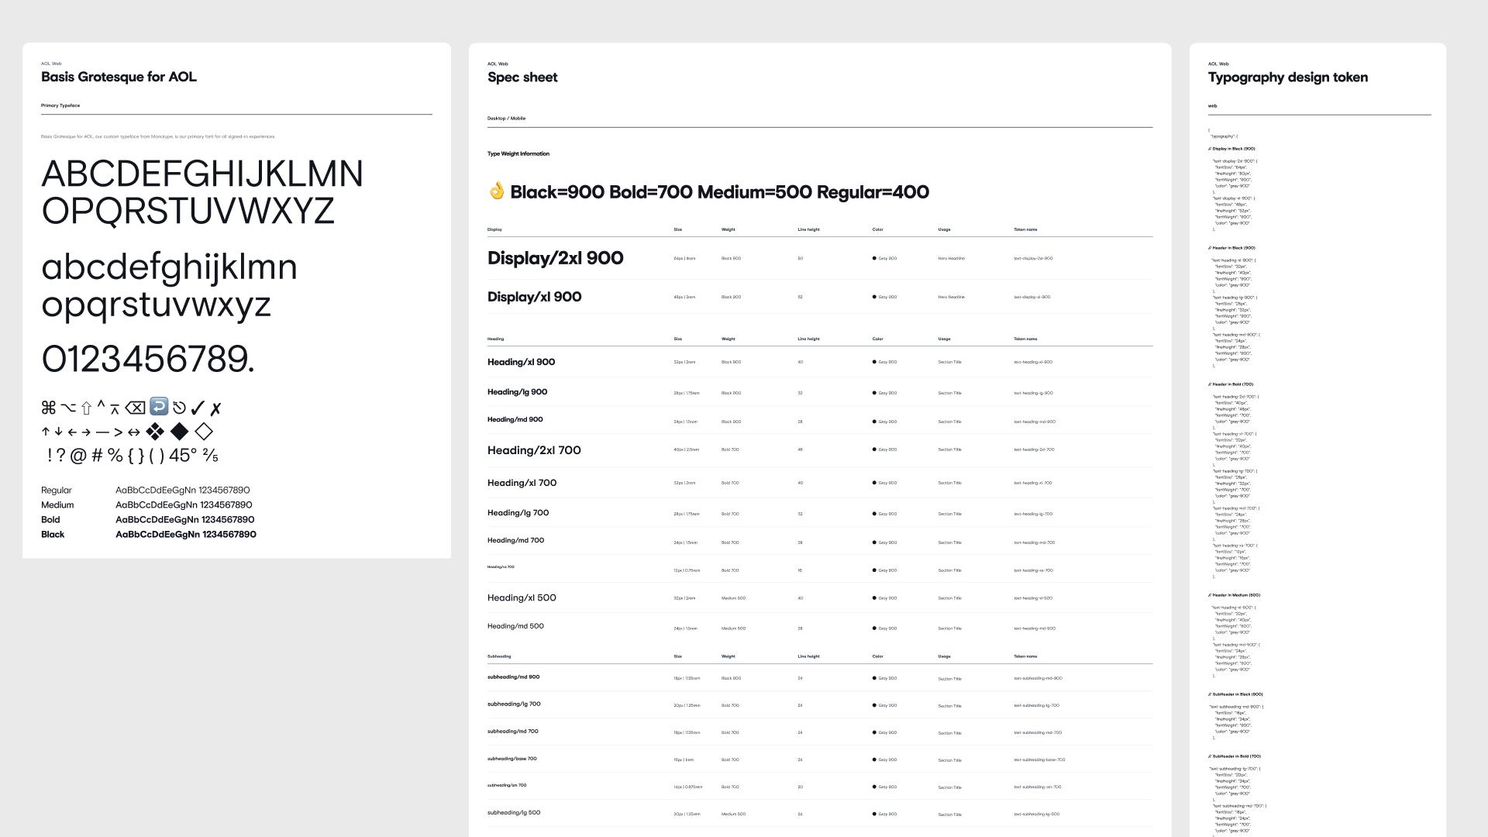Click the four-diamond cluster glyph

click(155, 431)
